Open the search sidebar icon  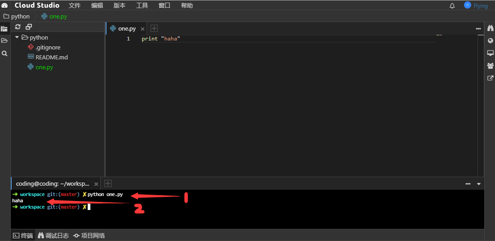pyautogui.click(x=4, y=54)
